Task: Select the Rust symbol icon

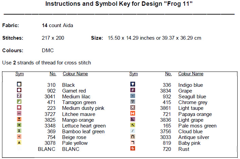Action: (133, 148)
